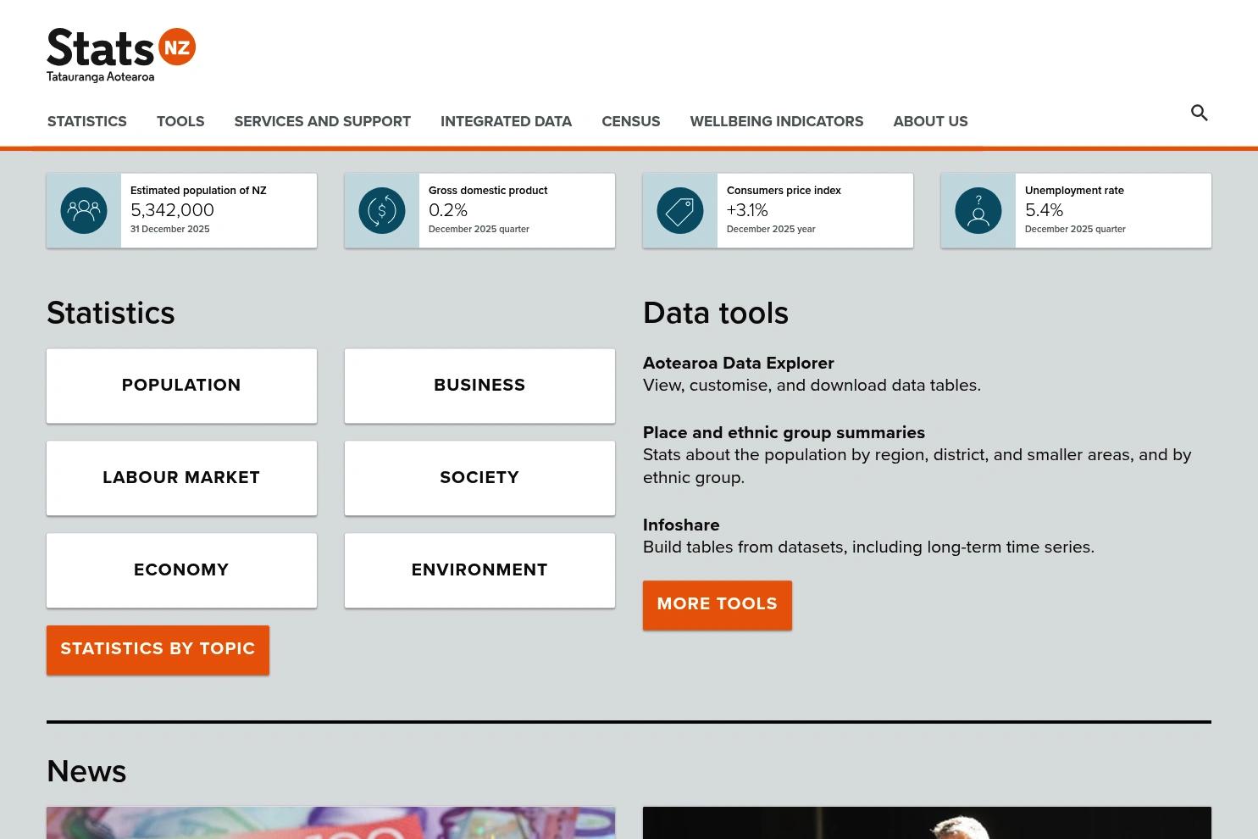Click the Stats NZ logo

(121, 55)
